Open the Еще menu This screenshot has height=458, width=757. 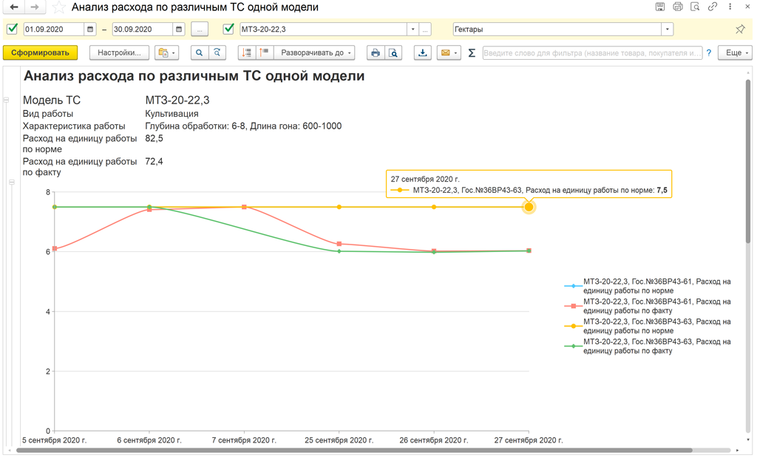tap(736, 53)
